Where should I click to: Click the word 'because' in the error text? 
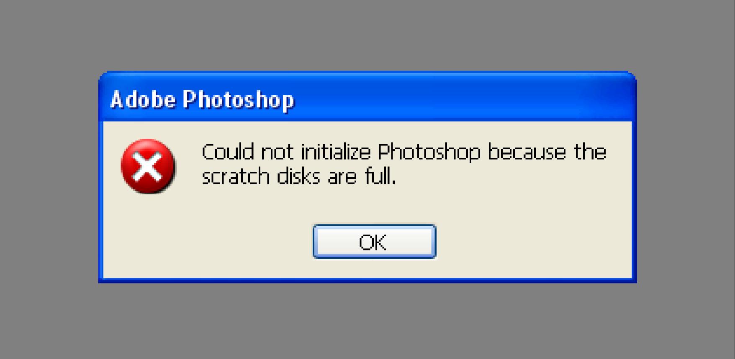(527, 151)
